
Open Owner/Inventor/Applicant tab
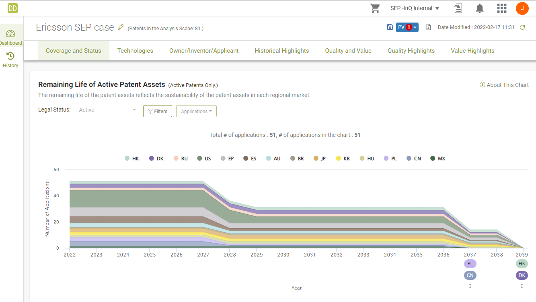tap(204, 51)
